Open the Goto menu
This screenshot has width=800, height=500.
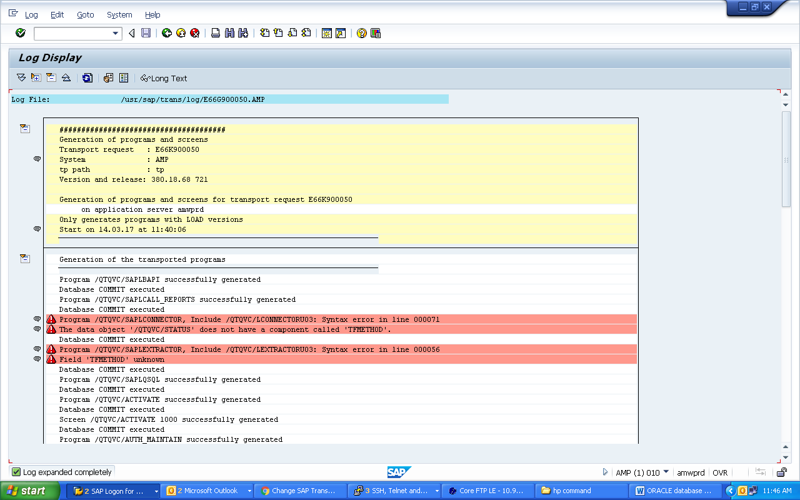(85, 14)
